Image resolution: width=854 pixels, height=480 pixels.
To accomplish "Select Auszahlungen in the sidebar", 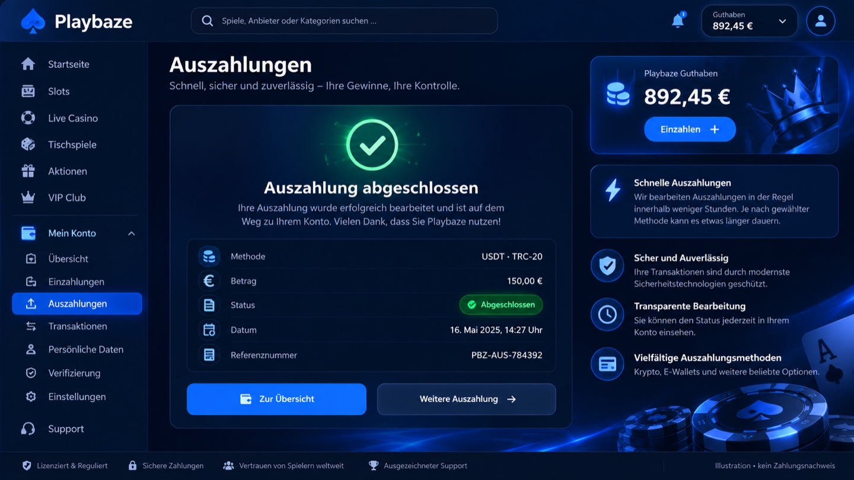I will coord(77,303).
